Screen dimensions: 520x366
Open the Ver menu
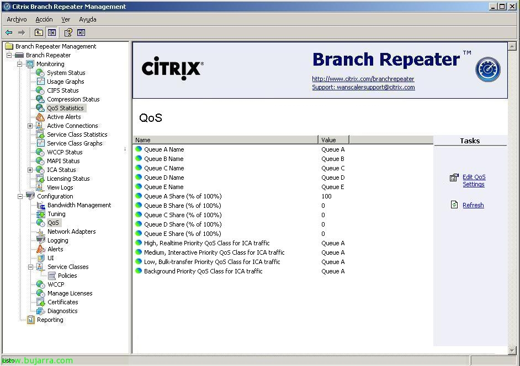[66, 19]
